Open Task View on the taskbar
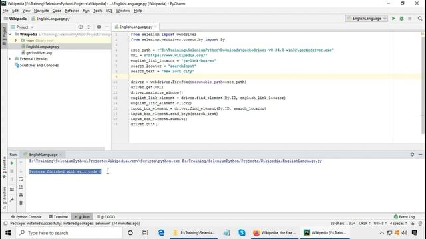Image resolution: width=426 pixels, height=239 pixels. pyautogui.click(x=145, y=233)
